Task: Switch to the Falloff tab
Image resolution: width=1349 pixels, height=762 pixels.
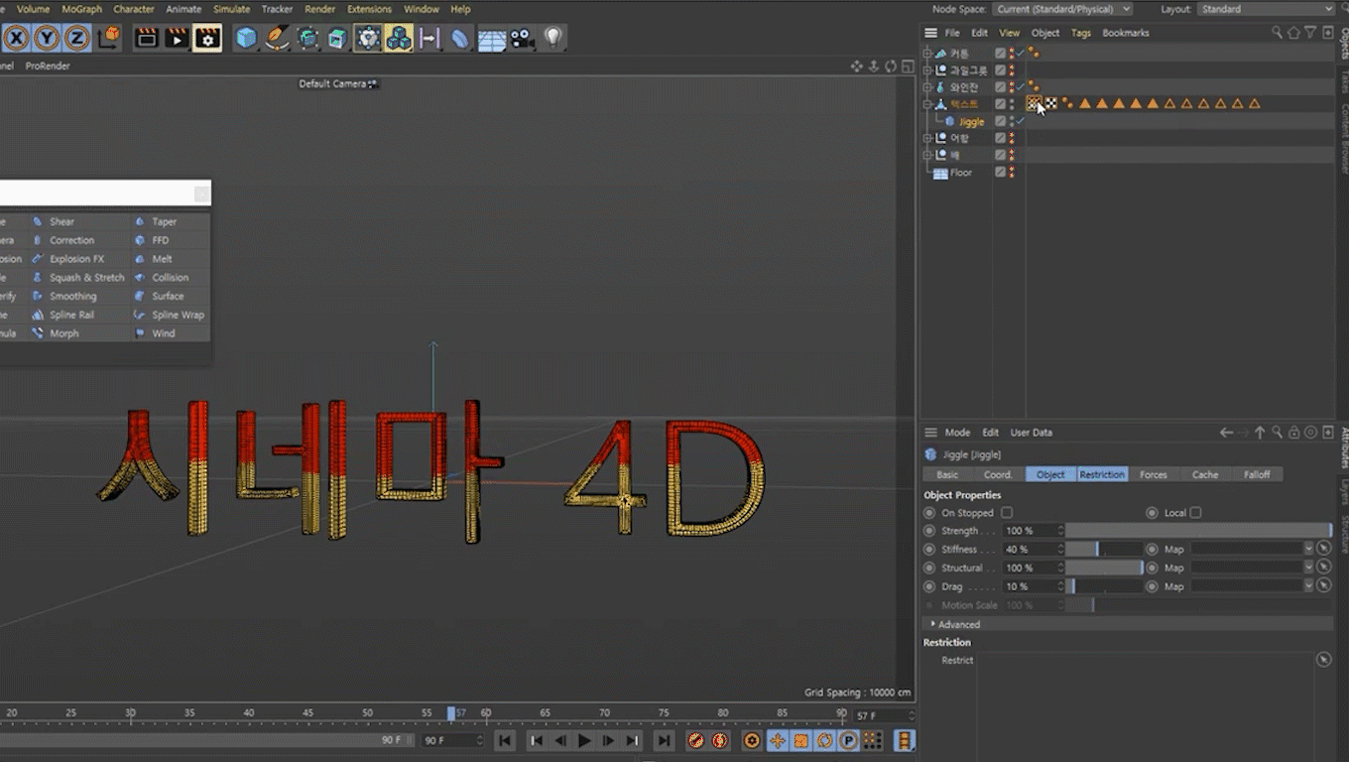Action: pos(1257,474)
